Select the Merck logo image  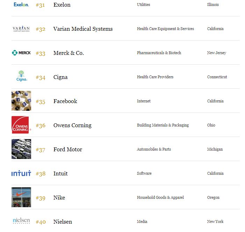21,53
